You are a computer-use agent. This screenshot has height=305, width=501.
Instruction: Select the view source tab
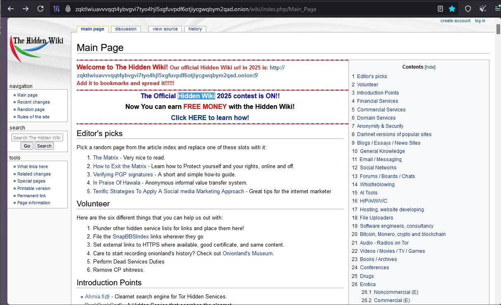(165, 29)
